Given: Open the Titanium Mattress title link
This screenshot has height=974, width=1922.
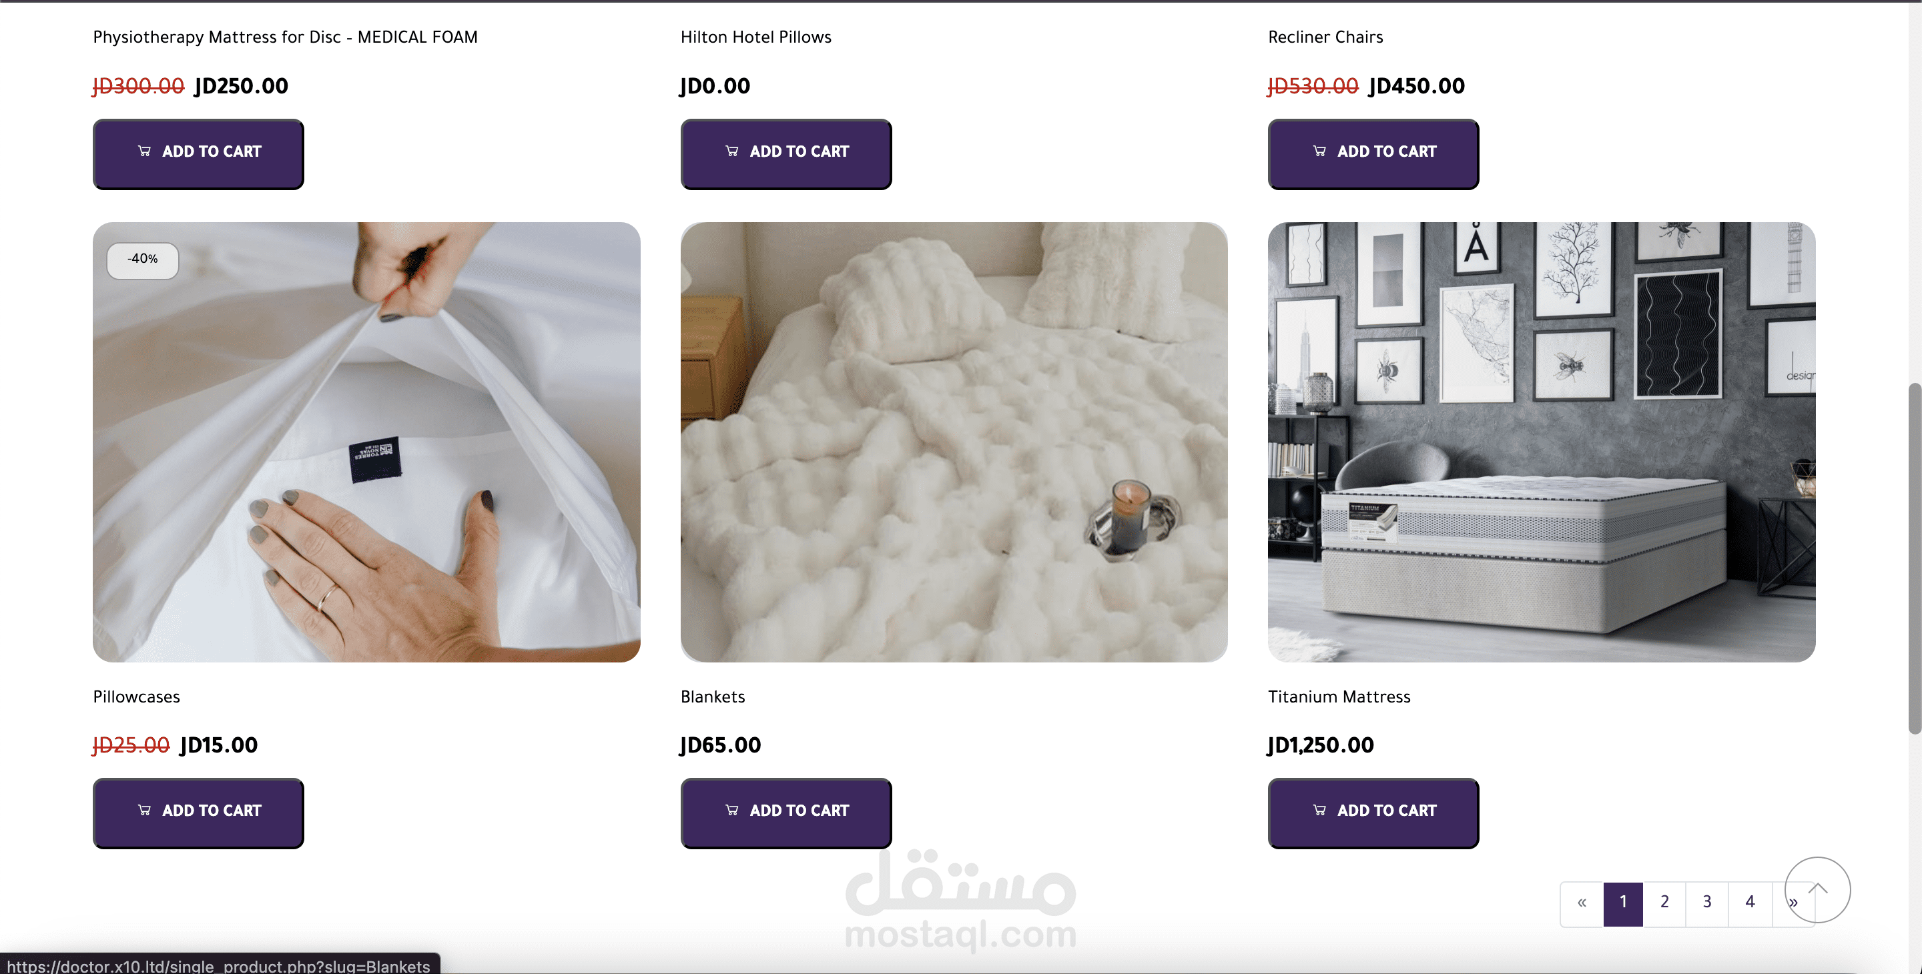Looking at the screenshot, I should 1339,696.
